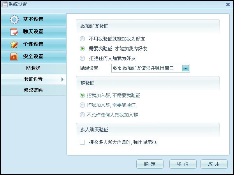
Task: Select 不用我验证就能加我为好友 radio option
Action: coord(82,39)
